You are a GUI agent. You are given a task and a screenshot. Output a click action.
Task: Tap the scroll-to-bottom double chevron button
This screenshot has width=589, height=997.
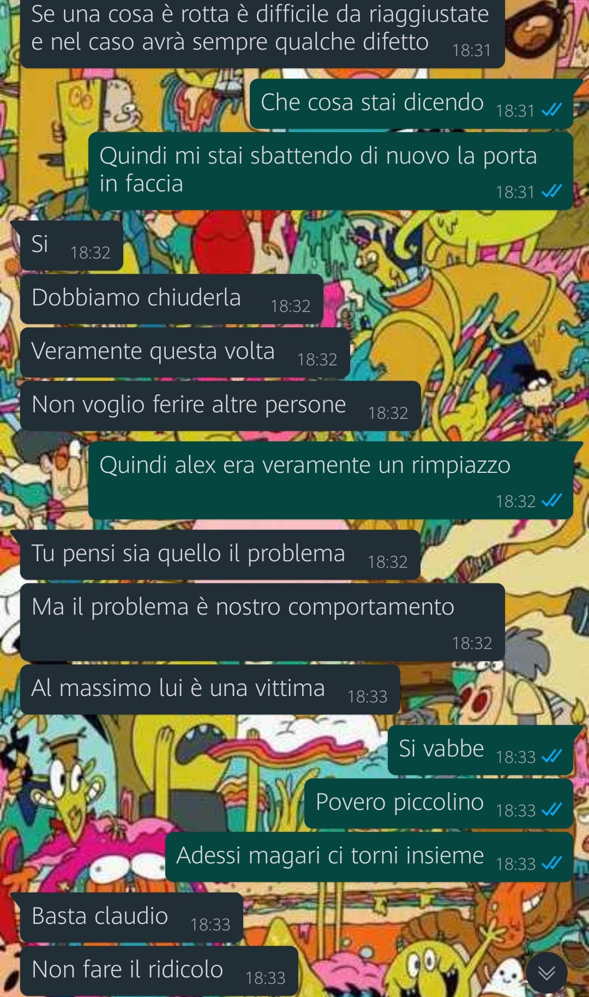coord(546,972)
